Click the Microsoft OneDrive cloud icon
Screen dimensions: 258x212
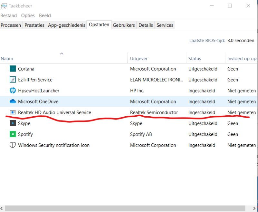click(x=13, y=101)
